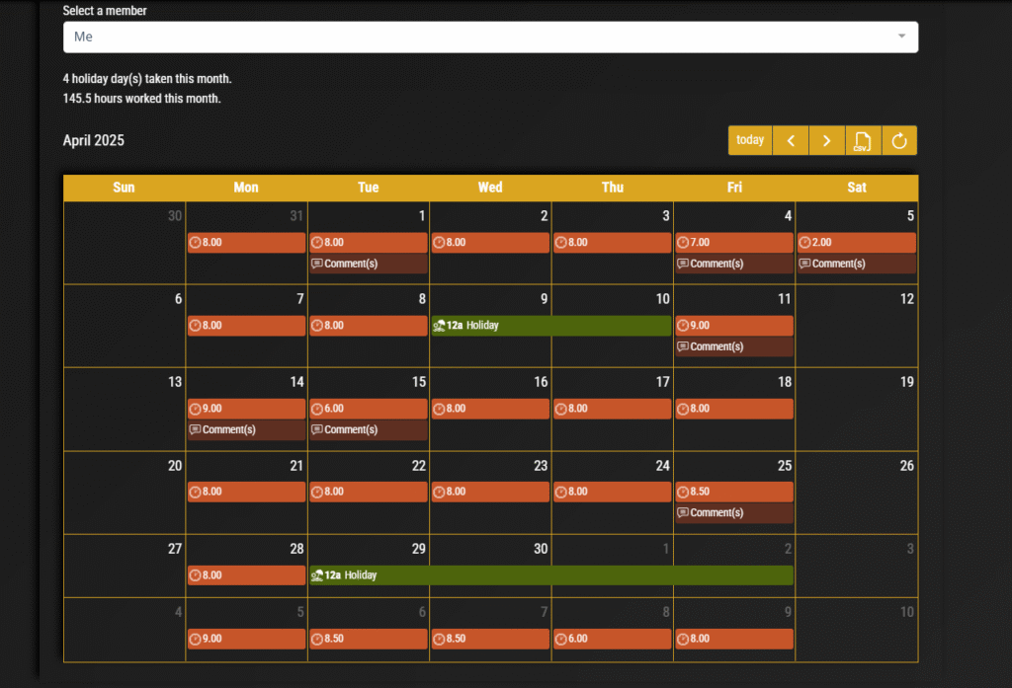Viewport: 1012px width, 688px height.
Task: Select the comment icon on April 14
Action: tap(195, 429)
